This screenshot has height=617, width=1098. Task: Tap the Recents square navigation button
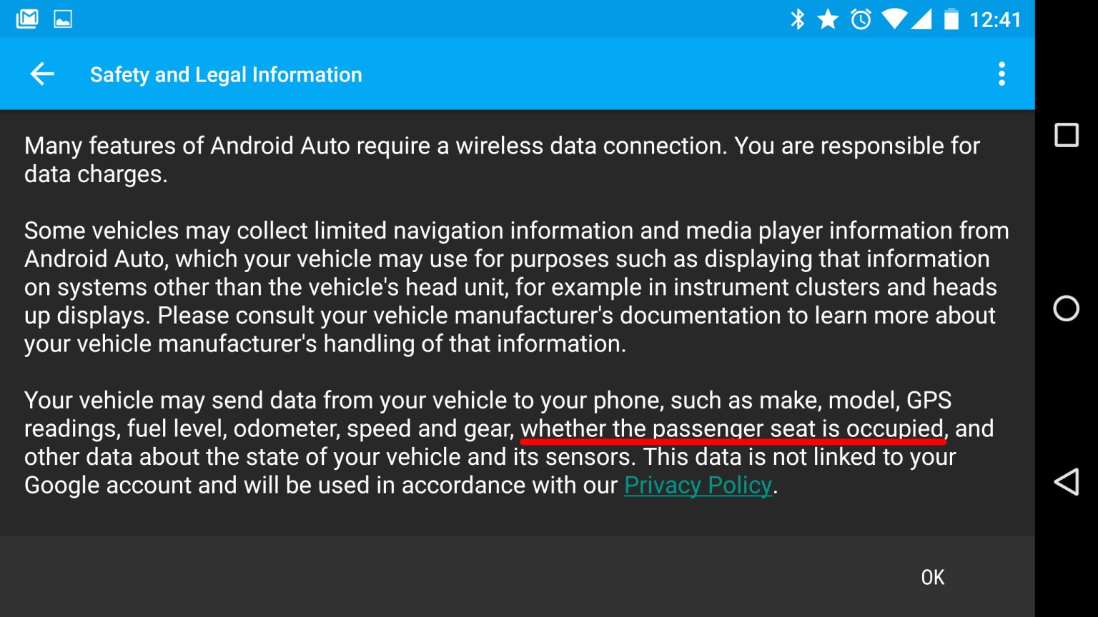[1067, 134]
